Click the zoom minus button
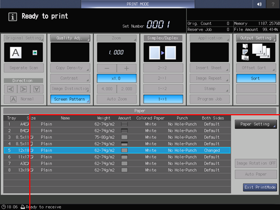The image size is (280, 210). click(107, 68)
